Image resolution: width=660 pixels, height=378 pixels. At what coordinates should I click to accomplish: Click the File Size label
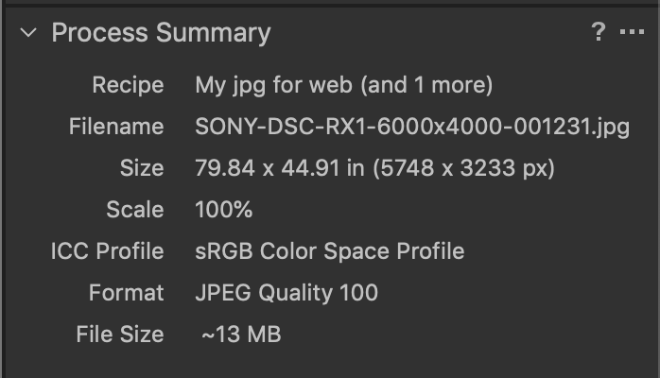(120, 335)
